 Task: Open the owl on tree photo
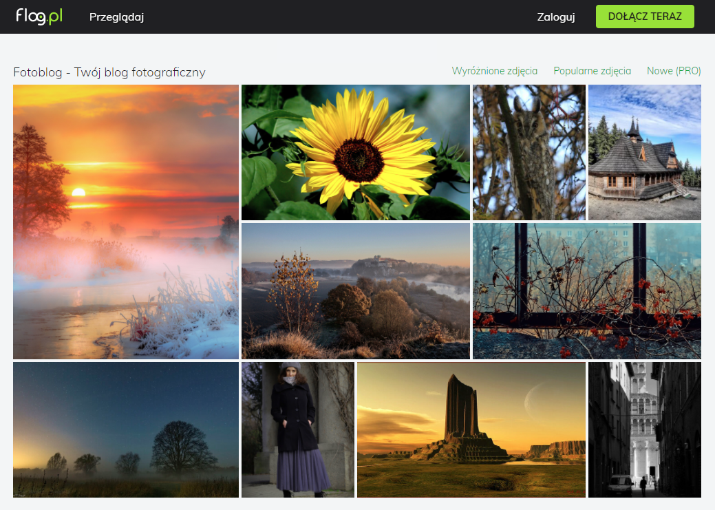point(529,152)
